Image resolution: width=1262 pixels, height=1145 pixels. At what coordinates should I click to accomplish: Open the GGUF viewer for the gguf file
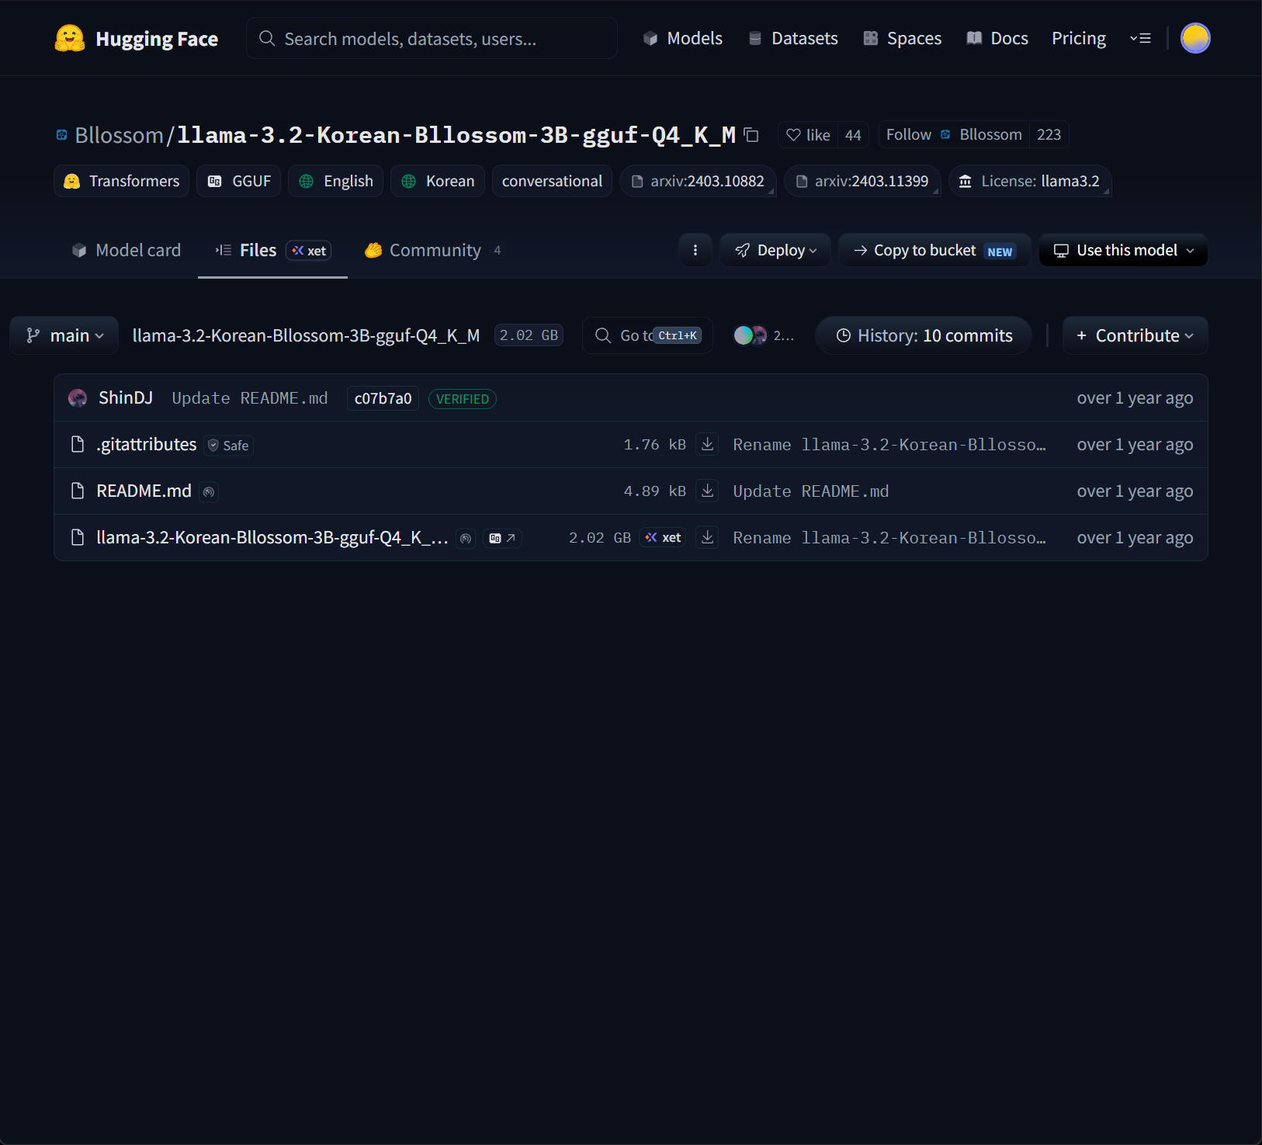[503, 538]
